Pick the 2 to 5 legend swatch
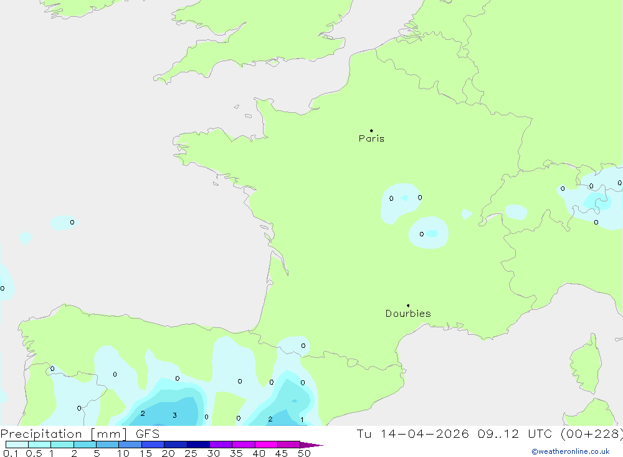This screenshot has width=623, height=457. coord(85,445)
